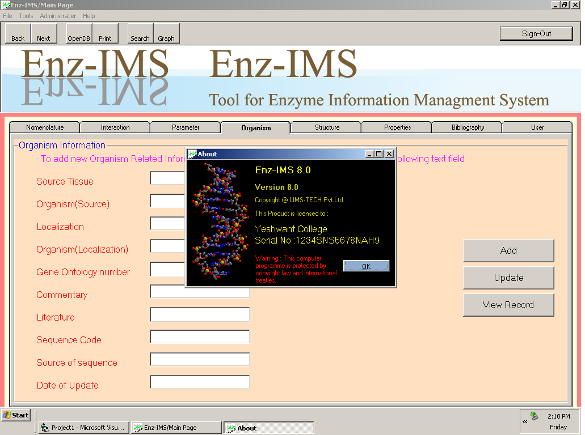Click the Print toolbar button
Image resolution: width=585 pixels, height=435 pixels.
pos(105,33)
